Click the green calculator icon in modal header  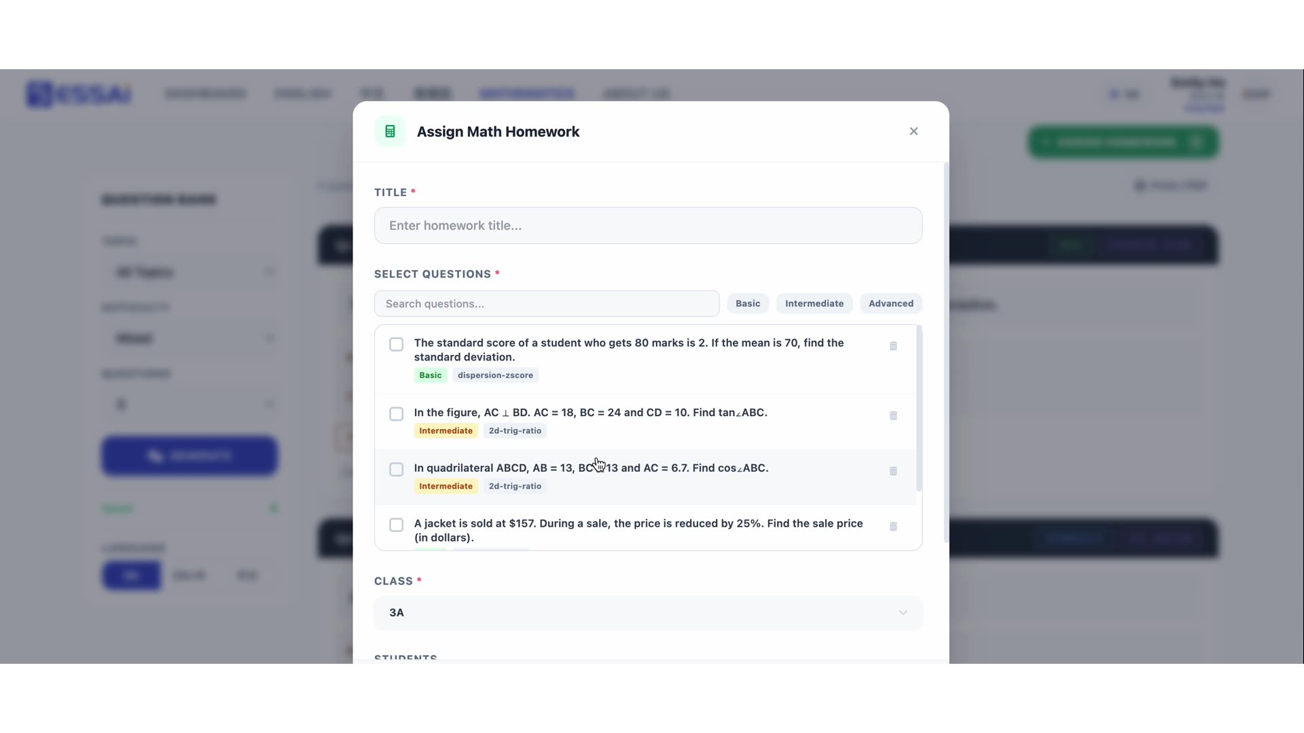point(390,132)
